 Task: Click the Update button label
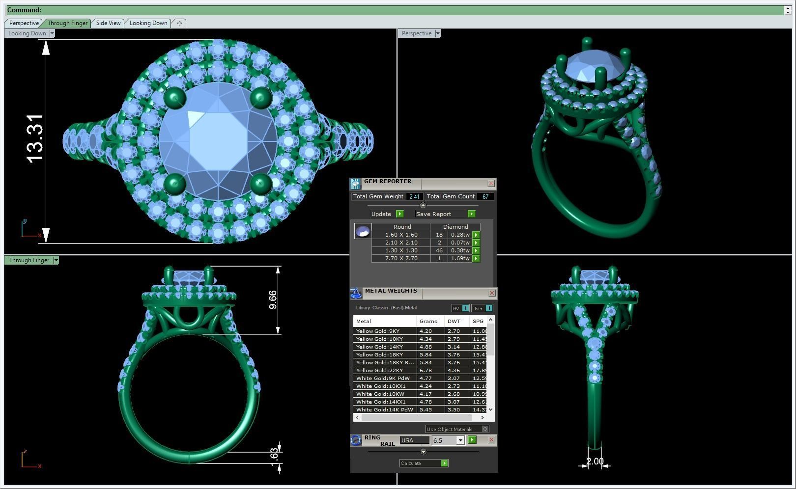(381, 214)
